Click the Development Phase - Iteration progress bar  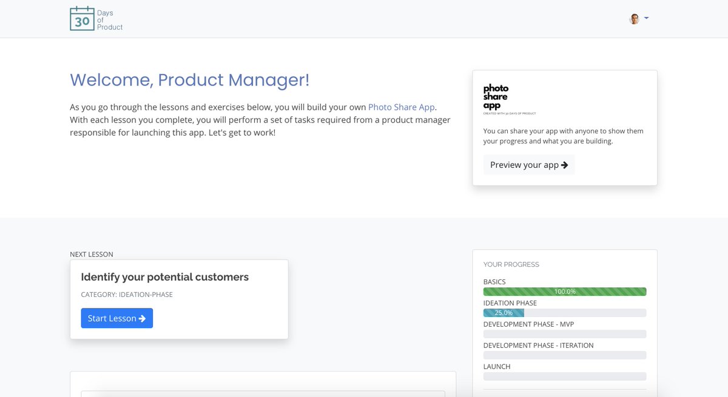(565, 355)
